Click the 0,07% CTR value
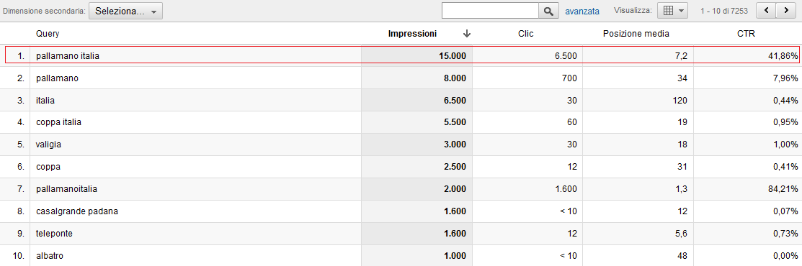This screenshot has width=802, height=266. [x=786, y=211]
